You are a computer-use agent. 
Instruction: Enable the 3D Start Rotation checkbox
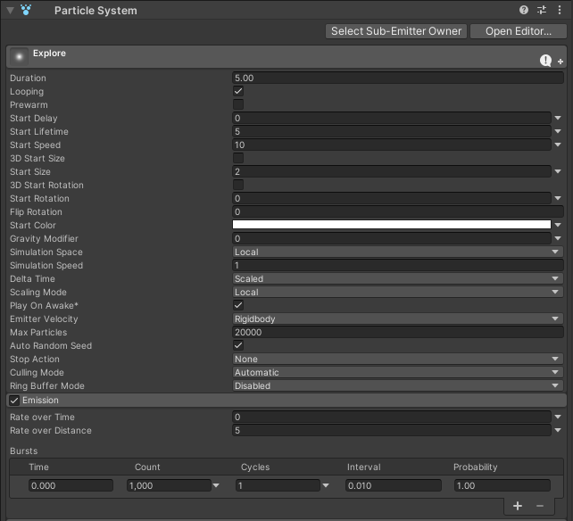pos(238,185)
